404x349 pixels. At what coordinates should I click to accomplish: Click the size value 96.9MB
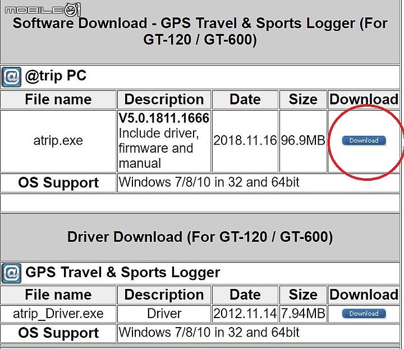click(303, 141)
